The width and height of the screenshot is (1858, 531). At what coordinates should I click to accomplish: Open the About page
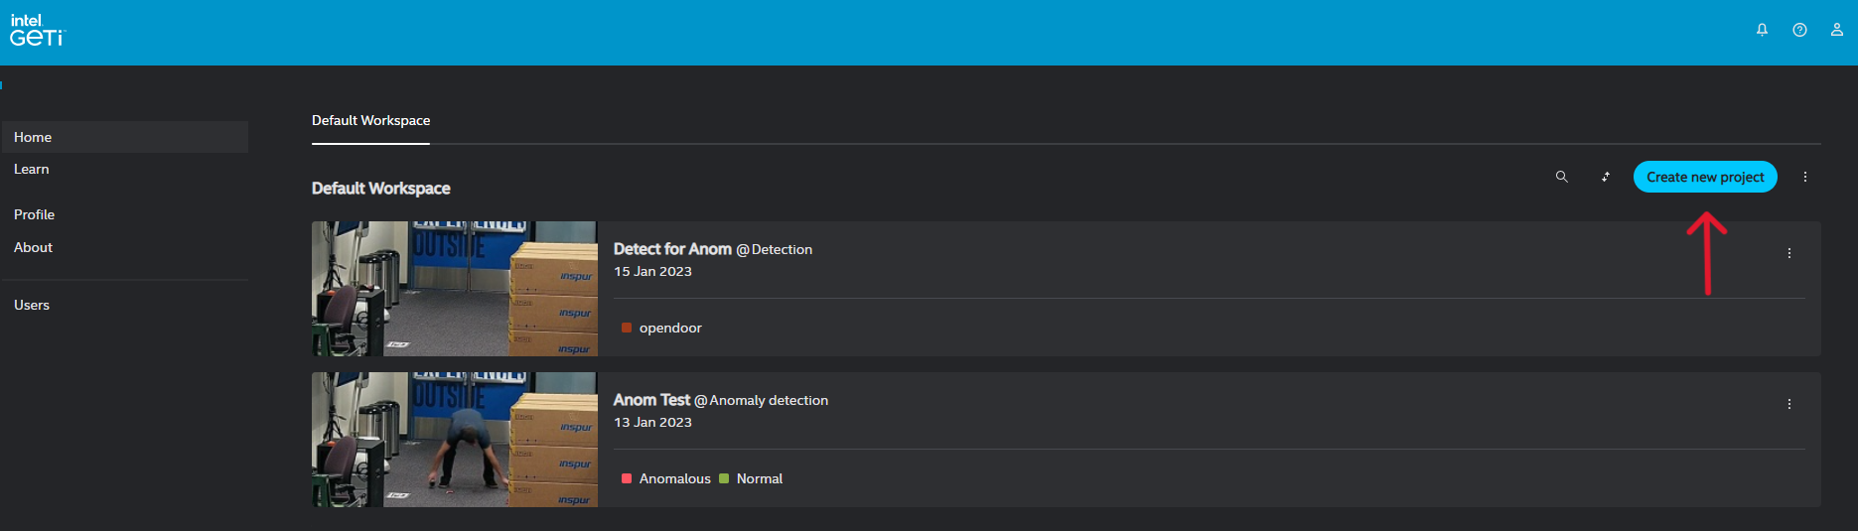point(34,247)
